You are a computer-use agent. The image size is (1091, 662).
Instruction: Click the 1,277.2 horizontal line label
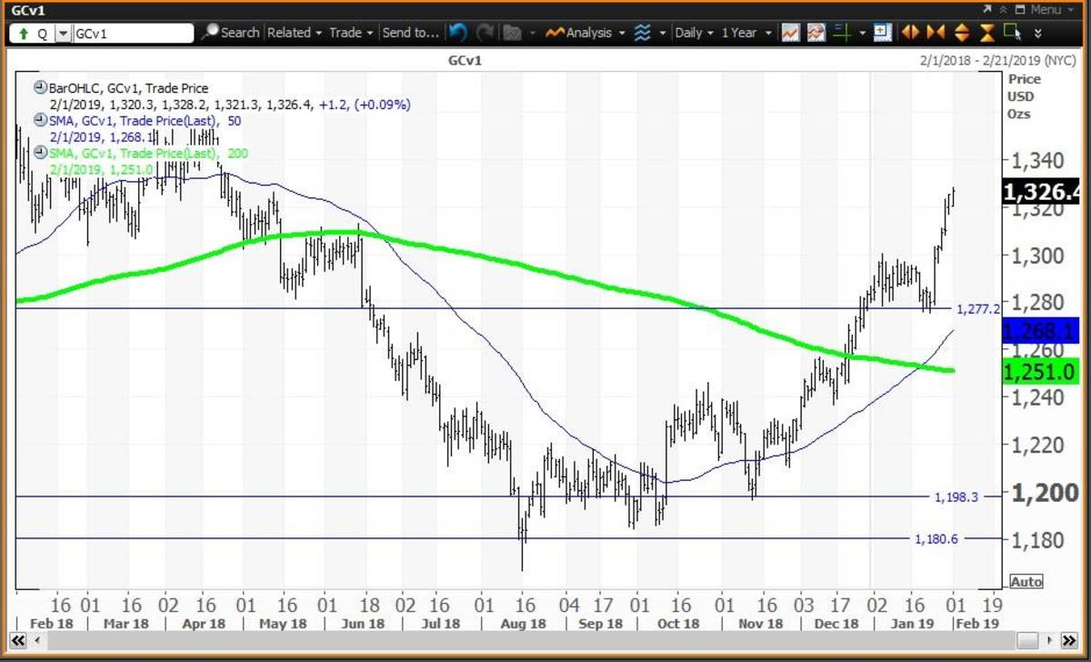point(979,309)
